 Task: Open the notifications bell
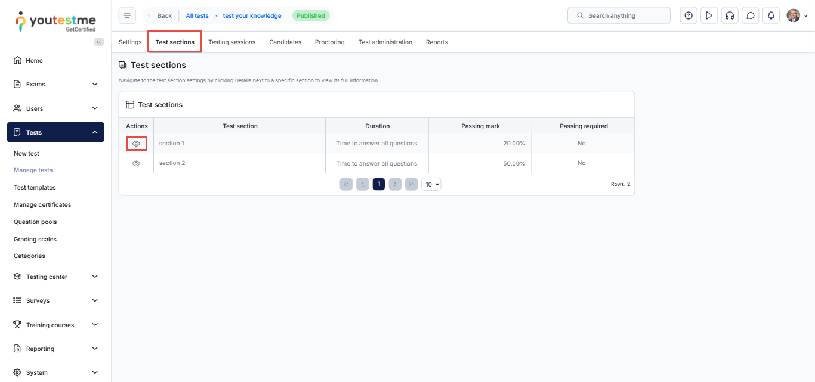pos(771,15)
